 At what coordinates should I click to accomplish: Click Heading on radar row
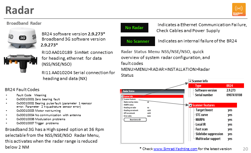[x=137, y=108]
